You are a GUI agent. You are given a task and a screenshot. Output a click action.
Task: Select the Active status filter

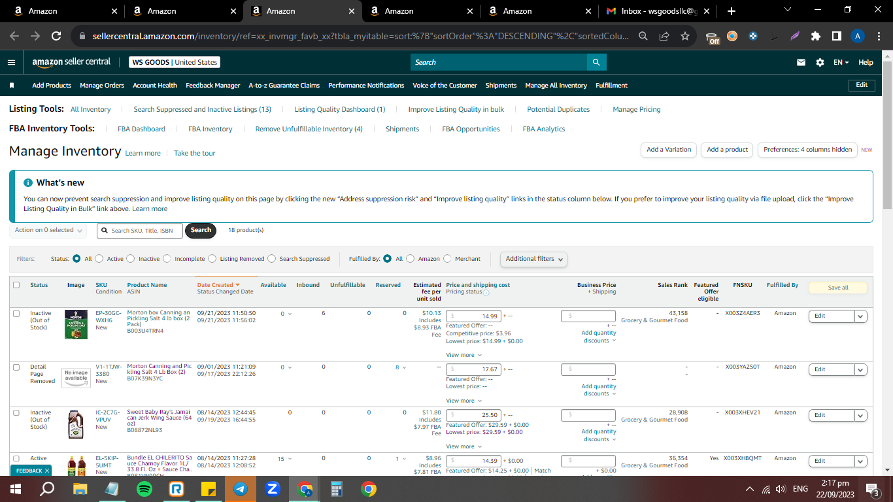click(99, 259)
